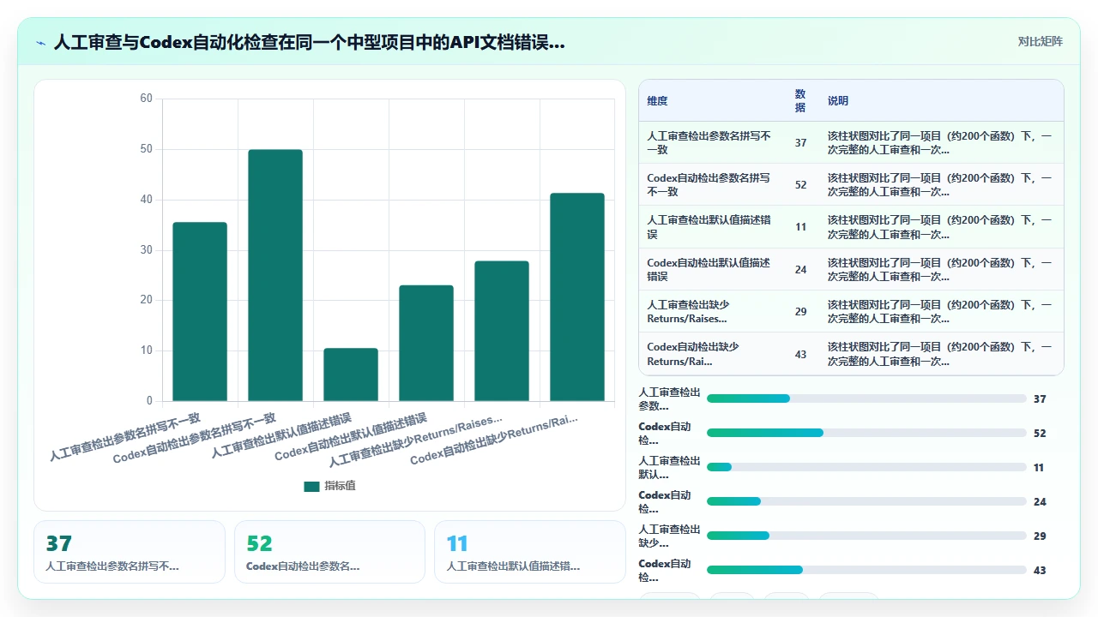Click the y-axis tick value 60
This screenshot has height=617, width=1098.
coord(146,99)
